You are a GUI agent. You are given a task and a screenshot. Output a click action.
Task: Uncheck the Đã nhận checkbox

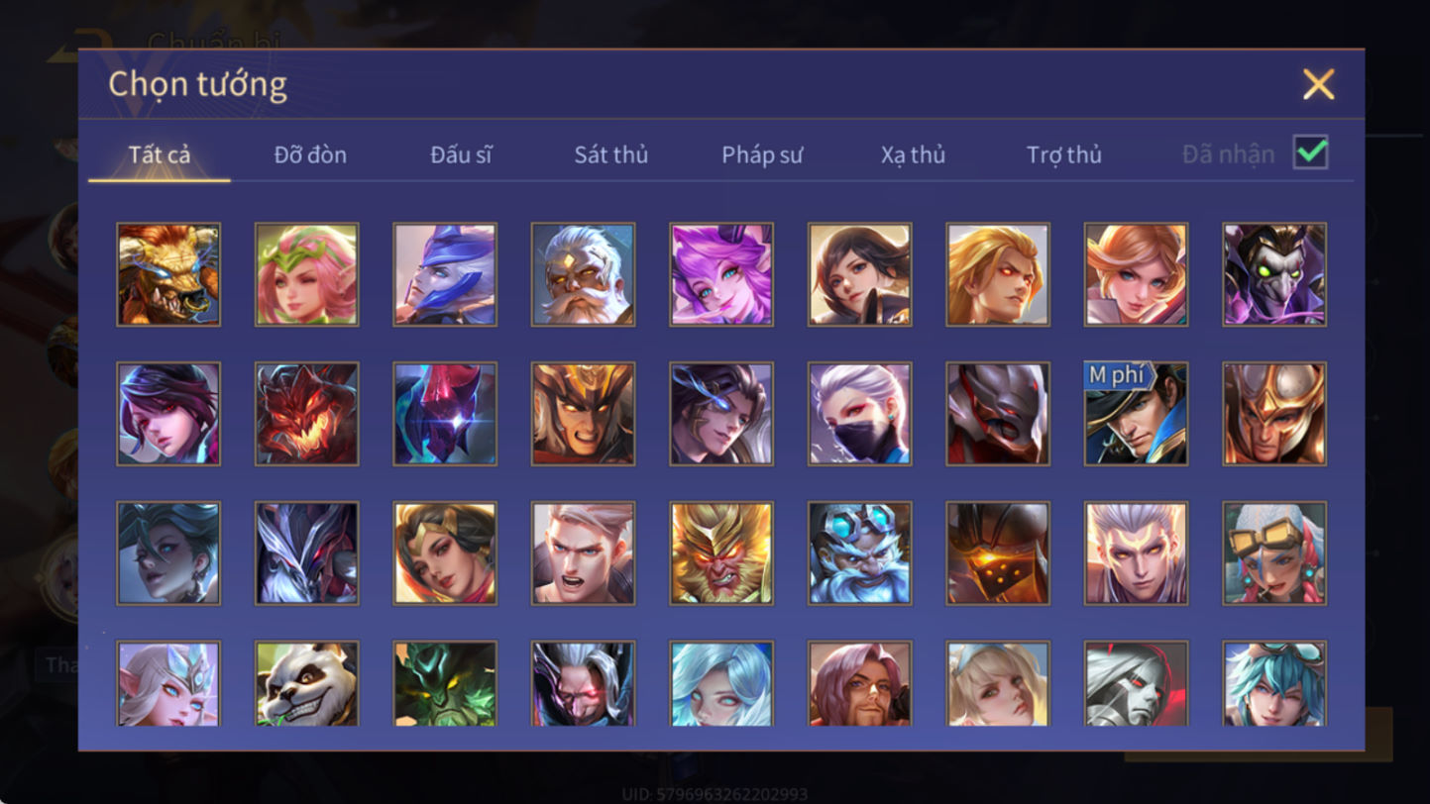(x=1310, y=152)
